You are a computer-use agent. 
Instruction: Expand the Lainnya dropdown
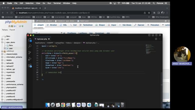point(166,25)
